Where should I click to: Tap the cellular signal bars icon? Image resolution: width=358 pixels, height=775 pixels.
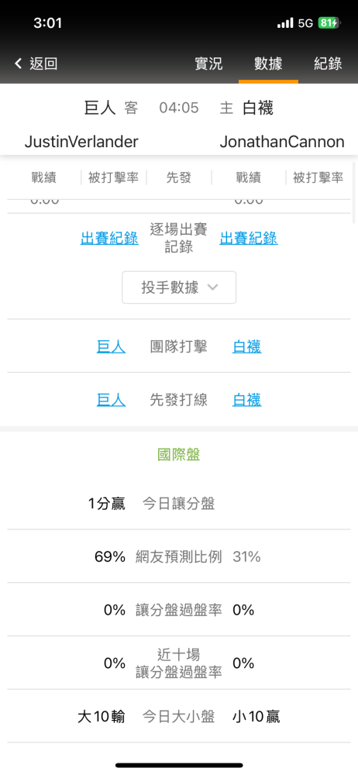point(285,22)
